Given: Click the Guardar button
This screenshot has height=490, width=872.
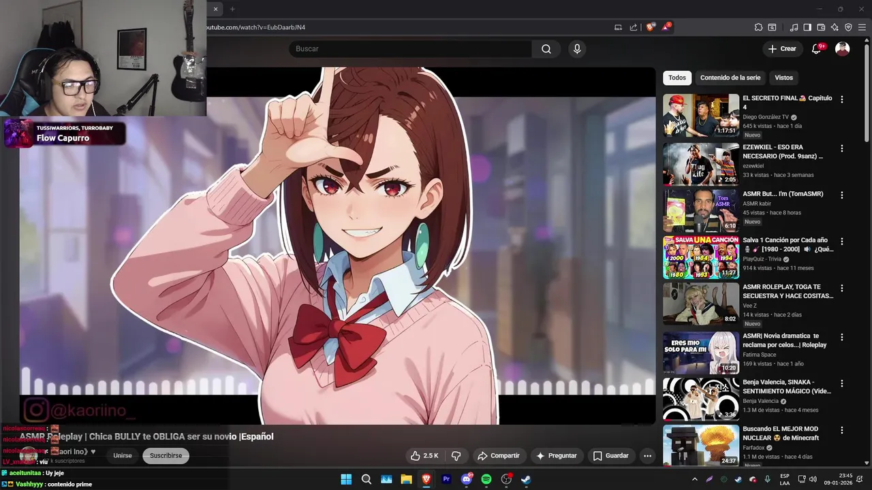Looking at the screenshot, I should [x=611, y=456].
